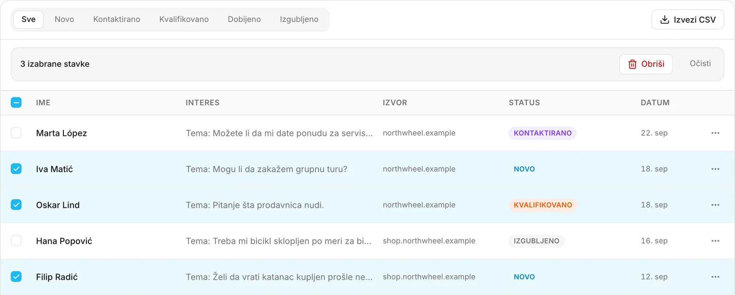735x295 pixels.
Task: Click the INTERES column header
Action: click(x=203, y=103)
